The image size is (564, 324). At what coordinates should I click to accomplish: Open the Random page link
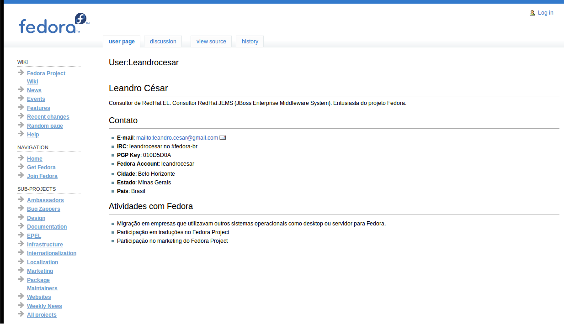[x=45, y=126]
